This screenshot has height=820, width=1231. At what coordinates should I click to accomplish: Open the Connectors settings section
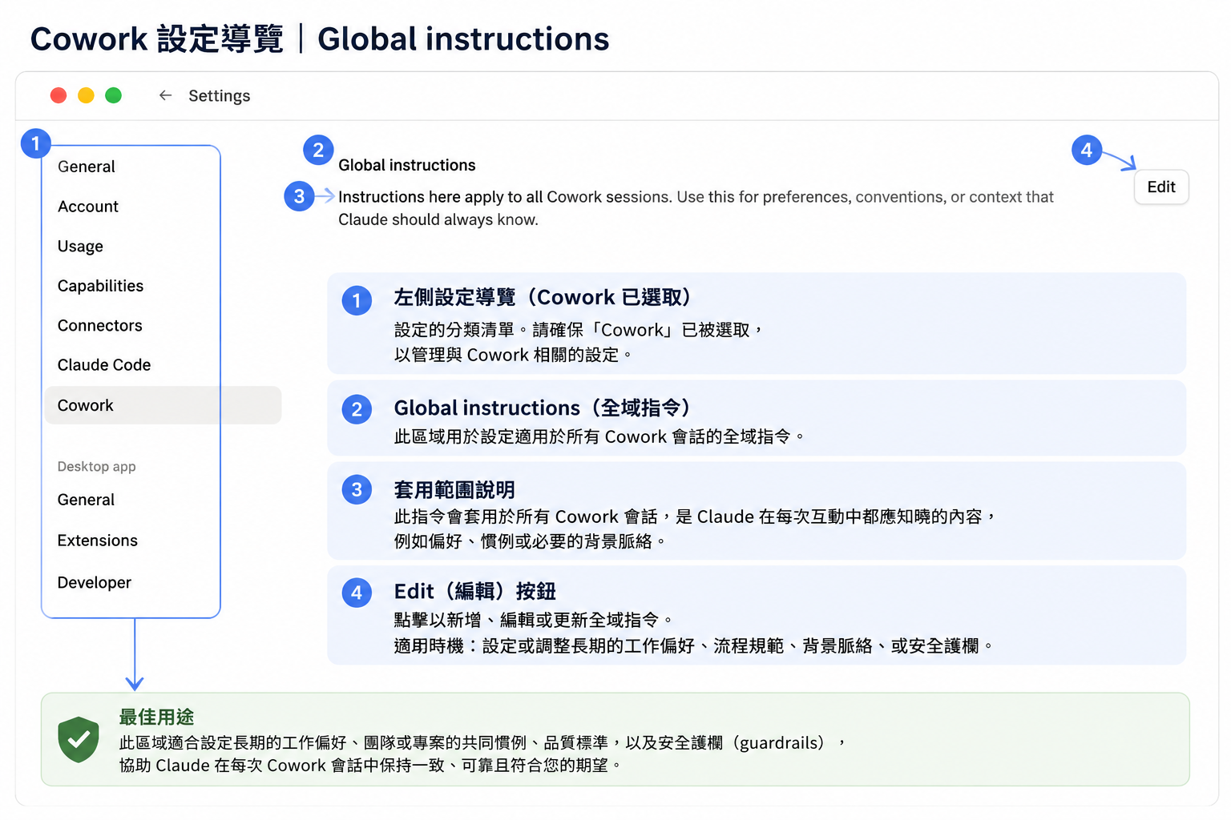pos(99,325)
